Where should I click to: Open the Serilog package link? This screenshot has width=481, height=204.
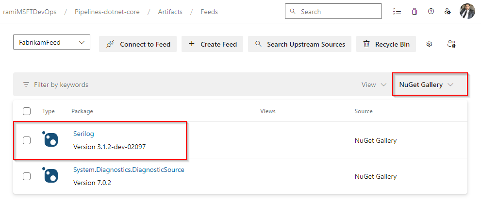click(x=83, y=134)
